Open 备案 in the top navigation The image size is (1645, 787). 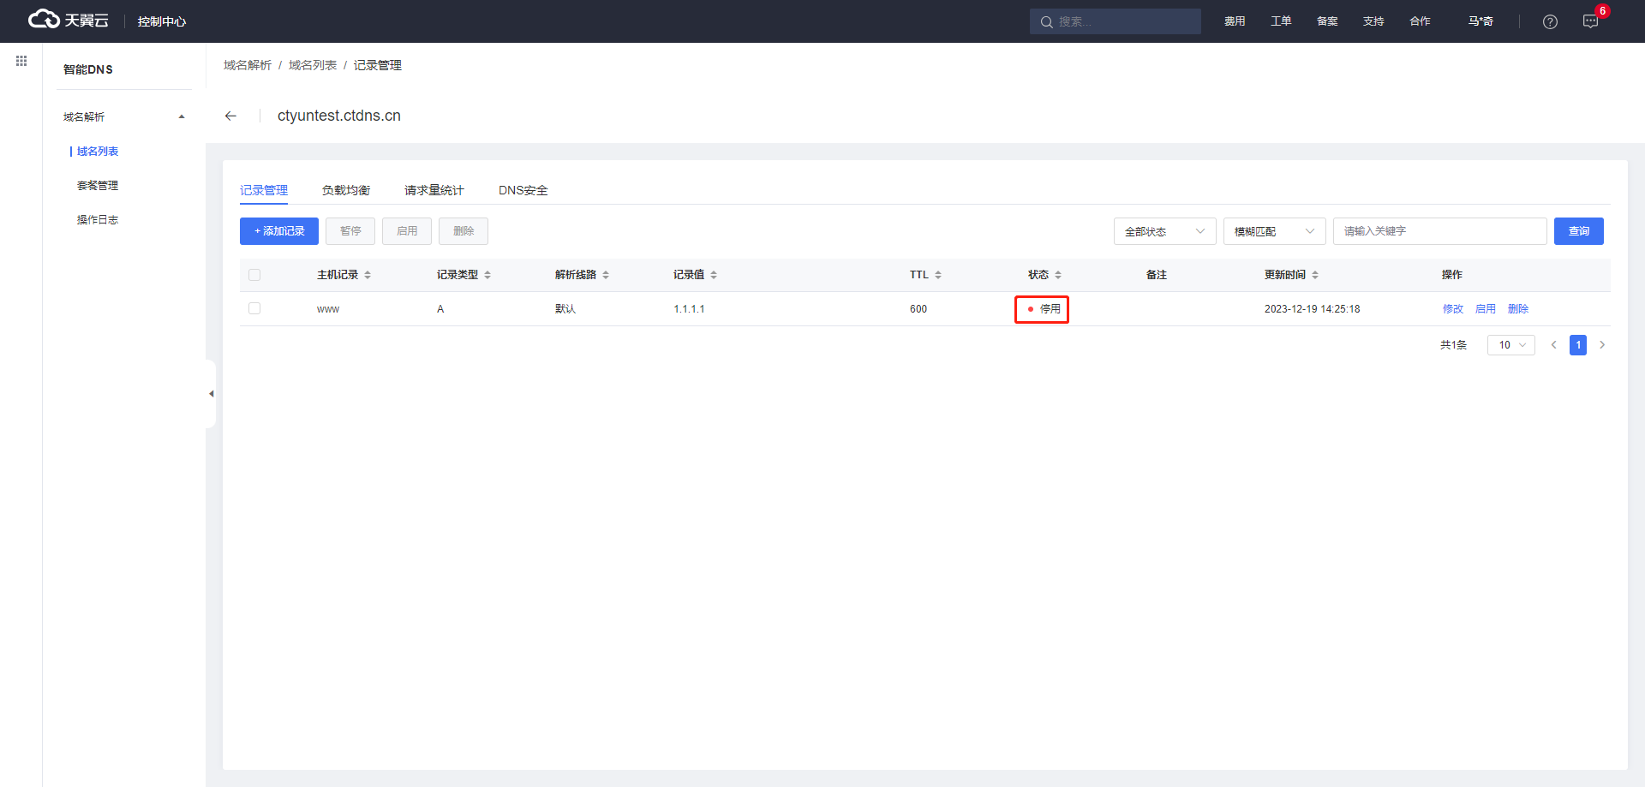1327,21
